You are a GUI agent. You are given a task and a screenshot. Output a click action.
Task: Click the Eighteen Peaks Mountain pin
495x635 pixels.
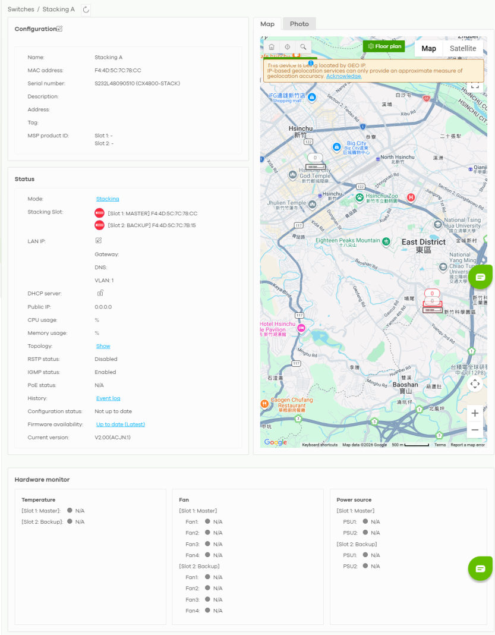point(386,242)
